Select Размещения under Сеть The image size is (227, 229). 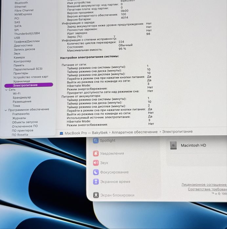coord(22,102)
